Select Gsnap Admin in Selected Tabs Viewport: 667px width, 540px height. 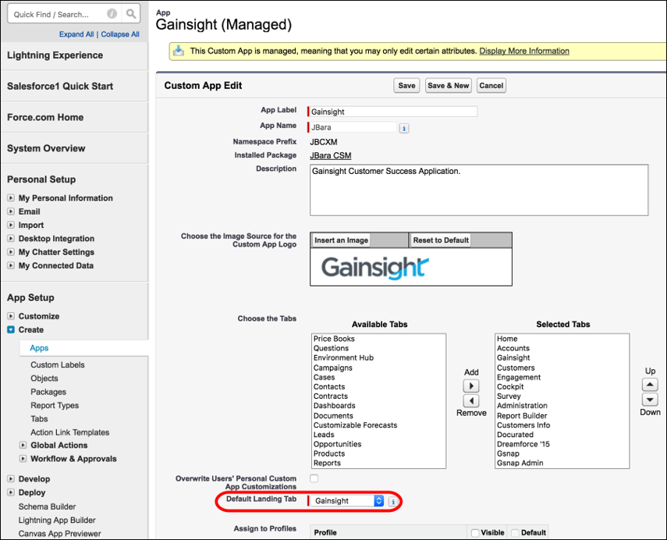(x=520, y=463)
